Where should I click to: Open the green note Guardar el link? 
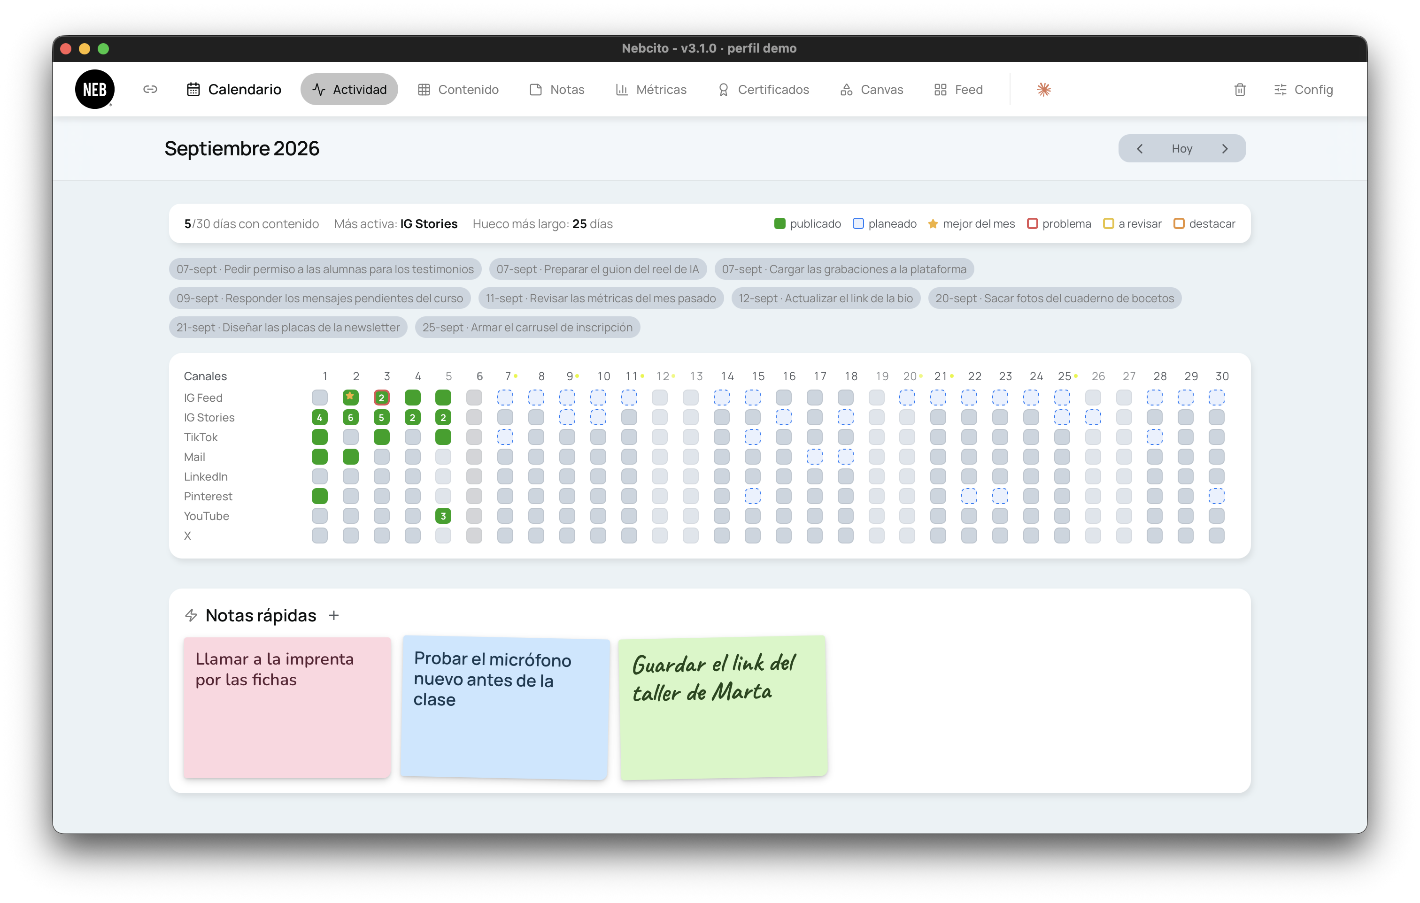tap(723, 707)
